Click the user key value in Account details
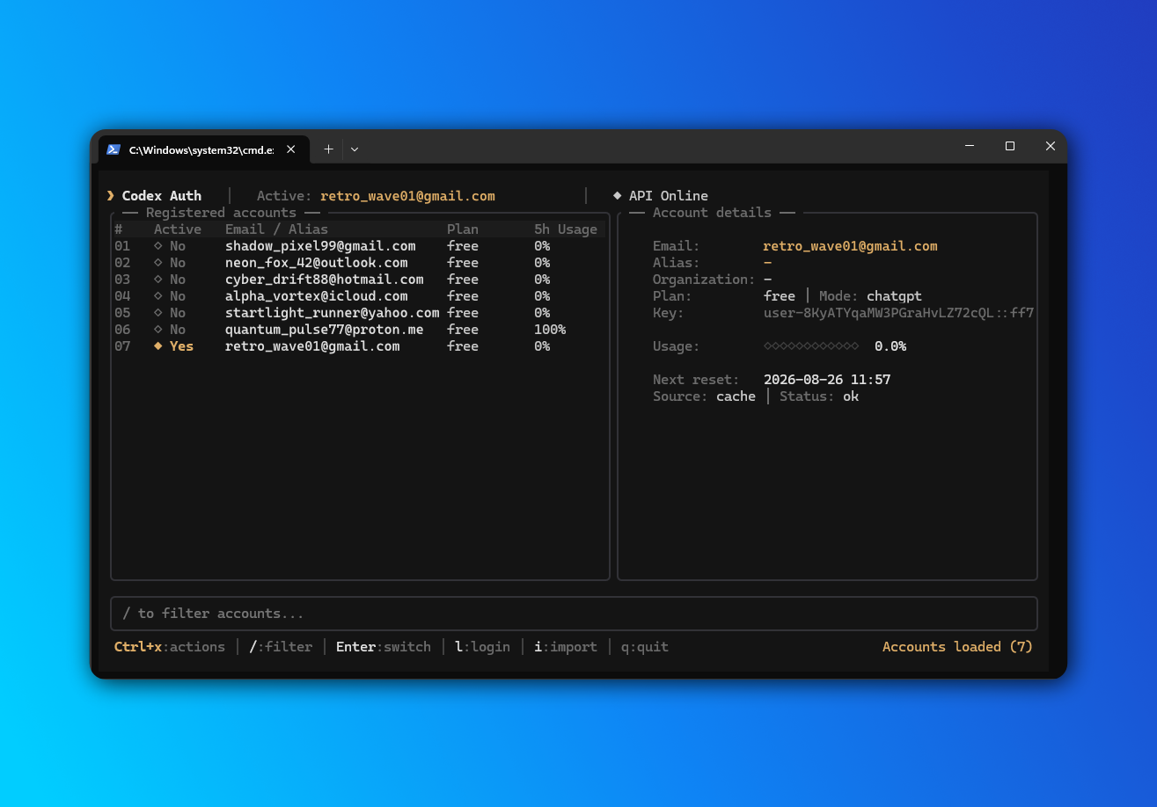Viewport: 1157px width, 807px height. pos(898,313)
